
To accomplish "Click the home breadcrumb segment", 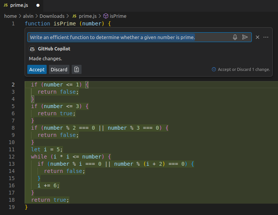I will tap(10, 16).
